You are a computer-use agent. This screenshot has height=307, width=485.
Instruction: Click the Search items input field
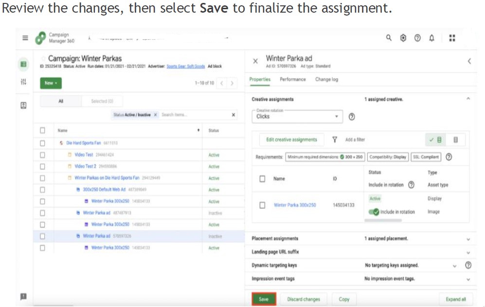click(195, 115)
